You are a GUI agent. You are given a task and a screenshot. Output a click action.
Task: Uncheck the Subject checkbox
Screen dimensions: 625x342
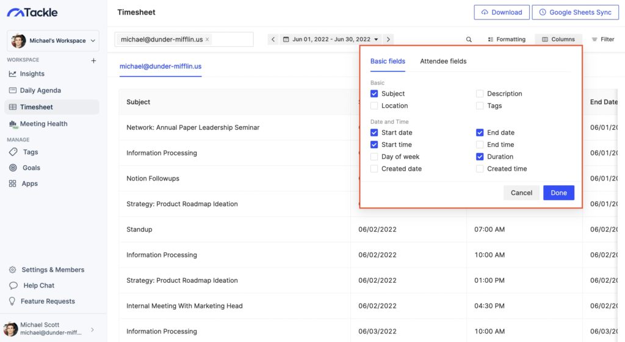[x=374, y=93]
